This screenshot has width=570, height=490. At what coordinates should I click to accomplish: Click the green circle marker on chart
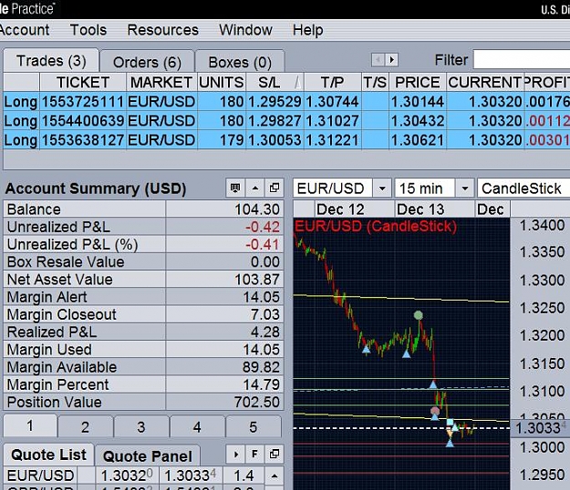coord(419,315)
